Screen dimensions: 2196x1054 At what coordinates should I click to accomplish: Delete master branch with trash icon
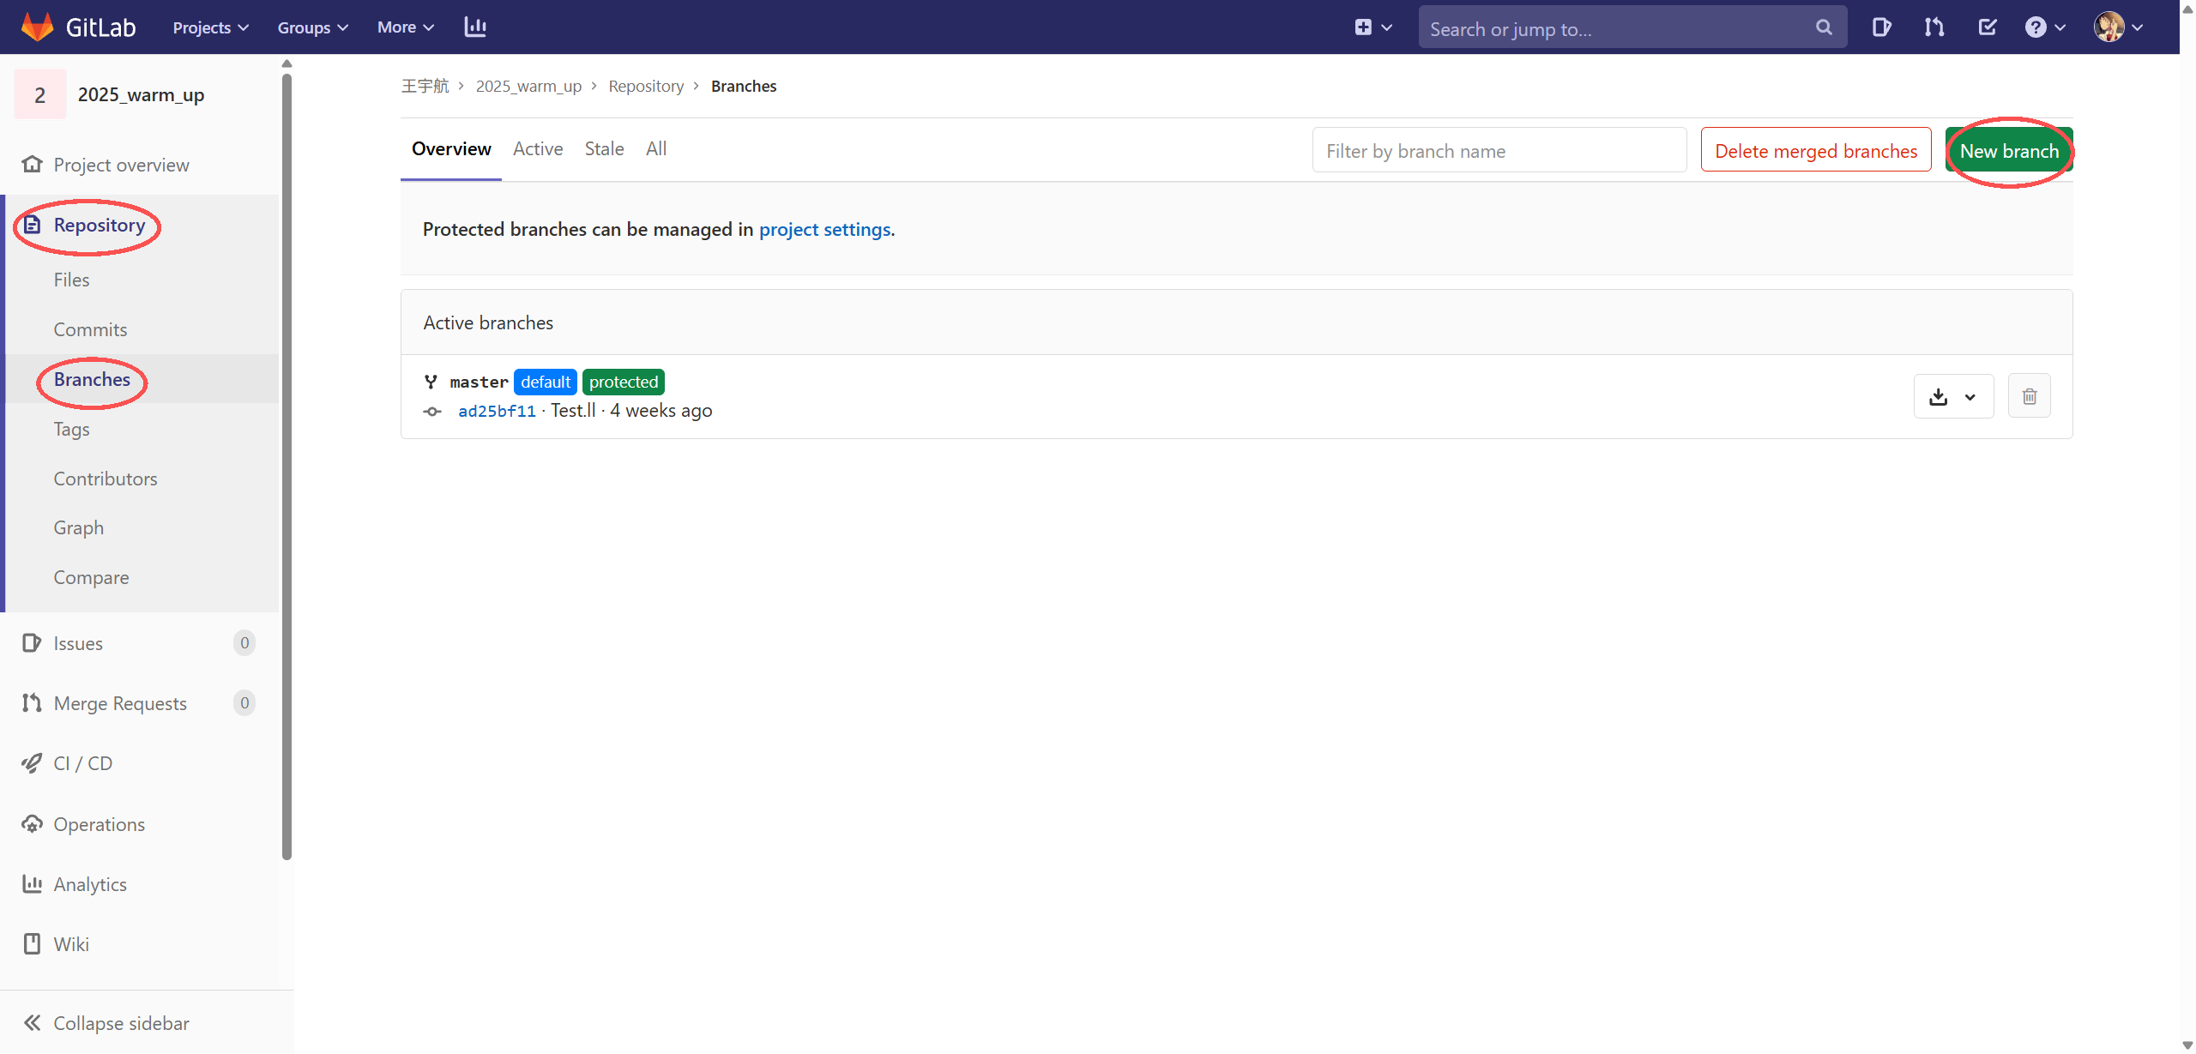tap(2029, 396)
